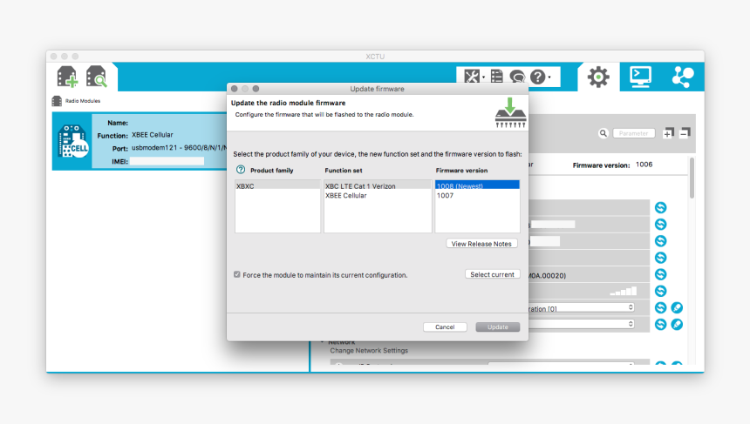Open the dropdown below 'ration [0]'

pyautogui.click(x=582, y=324)
